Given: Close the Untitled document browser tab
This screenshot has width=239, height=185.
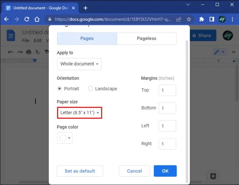Looking at the screenshot, I should pos(73,8).
